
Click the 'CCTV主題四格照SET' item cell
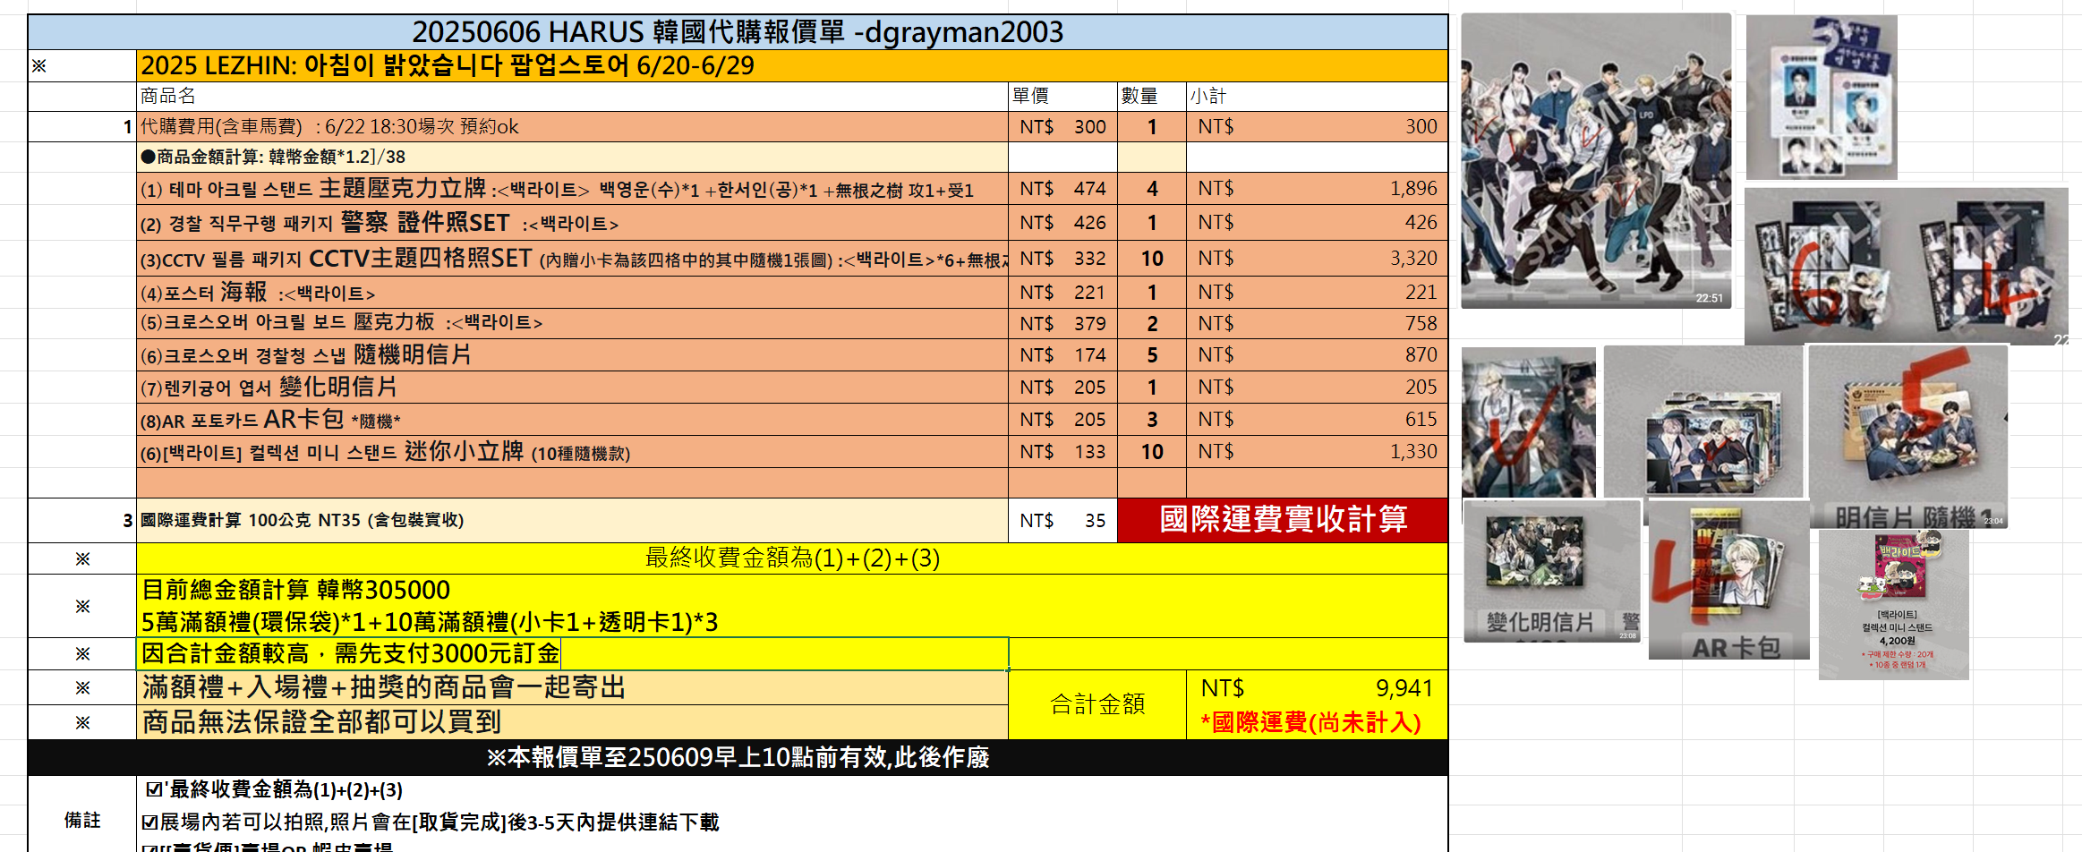[x=572, y=258]
